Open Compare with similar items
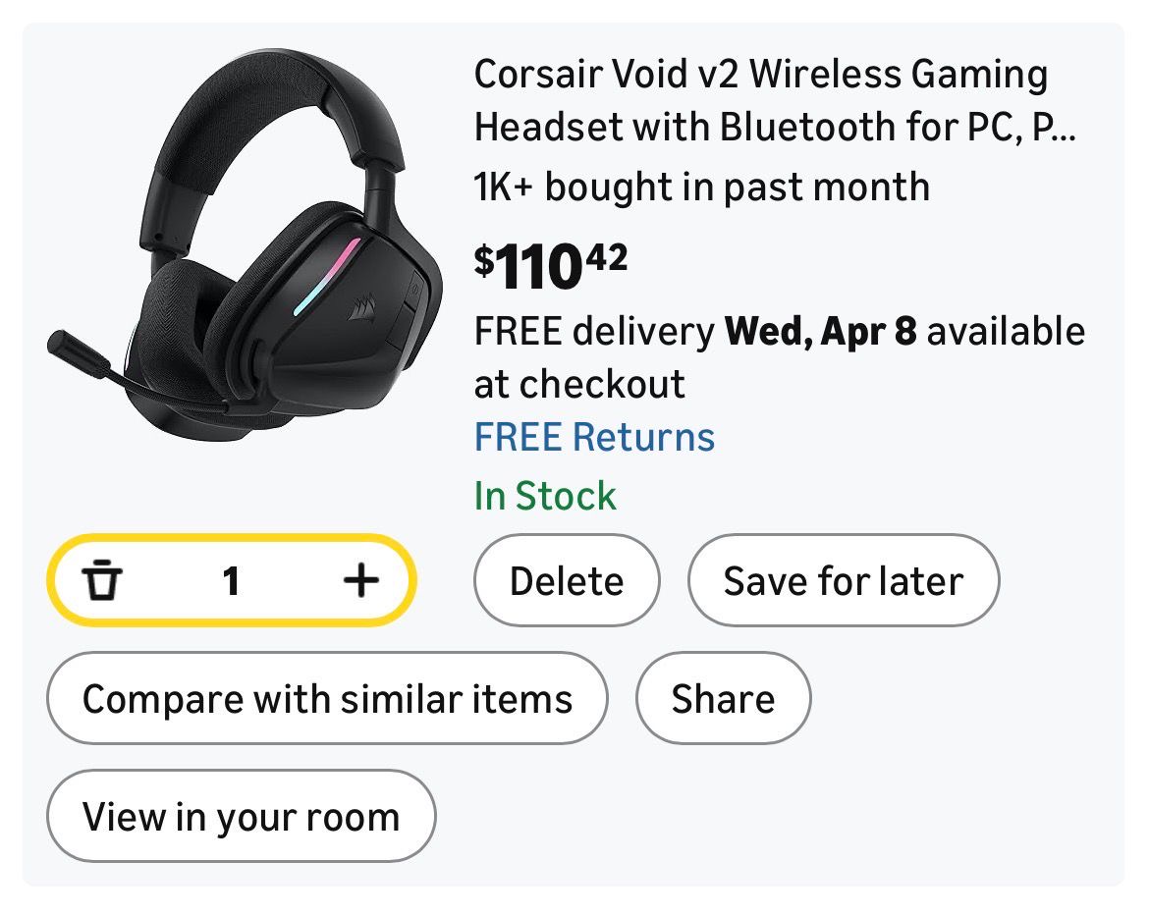 (327, 699)
